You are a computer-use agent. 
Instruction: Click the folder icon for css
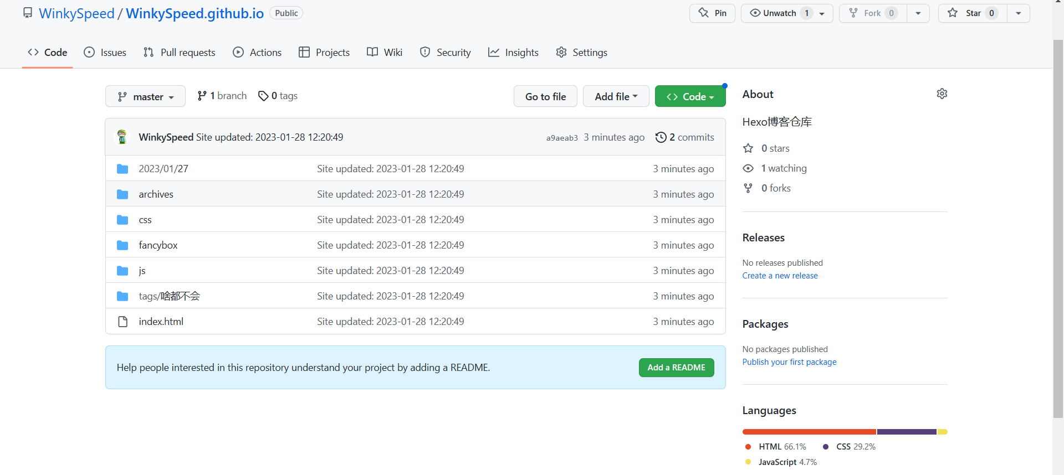(122, 220)
